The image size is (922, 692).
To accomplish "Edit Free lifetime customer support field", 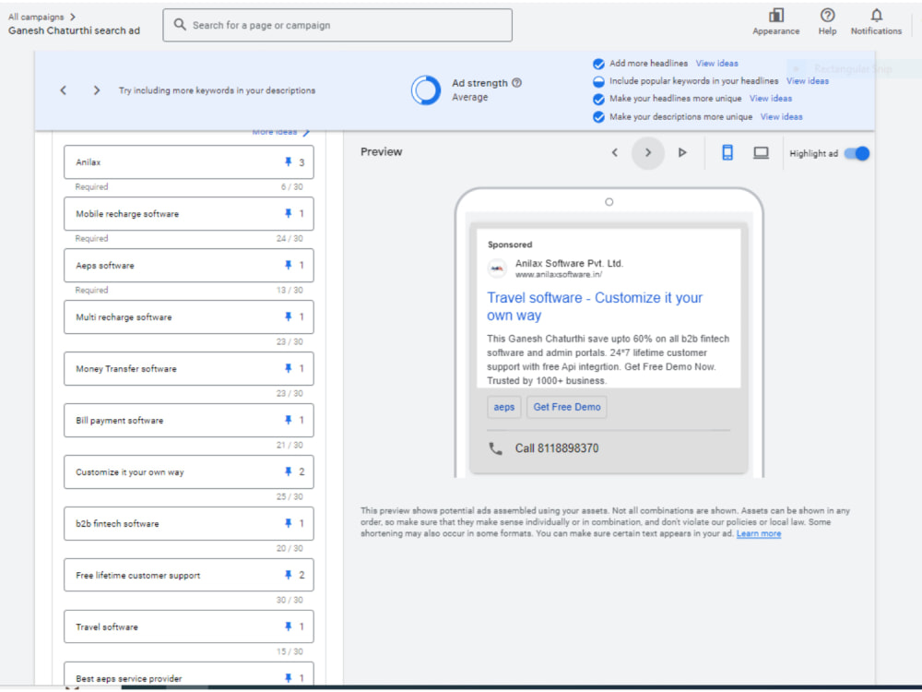I will pos(189,575).
